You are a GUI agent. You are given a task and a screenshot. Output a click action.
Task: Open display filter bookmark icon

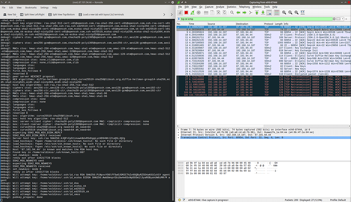[x=179, y=19]
